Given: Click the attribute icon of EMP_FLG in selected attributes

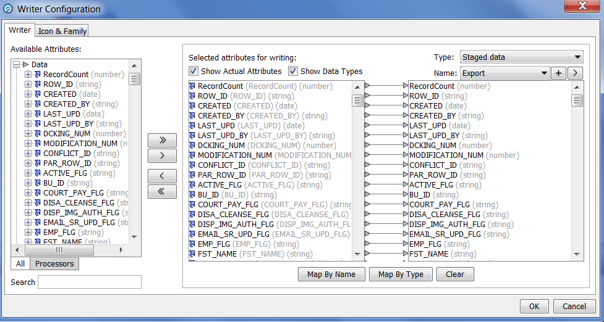Looking at the screenshot, I should tap(192, 244).
